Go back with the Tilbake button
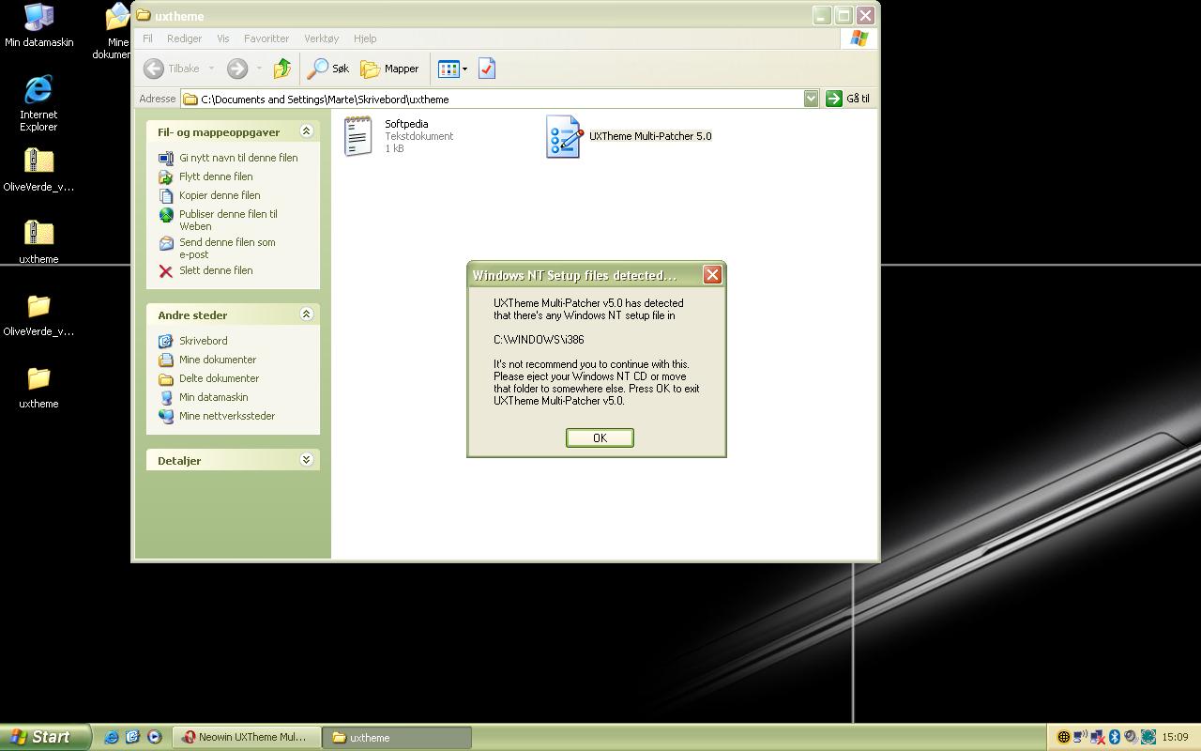1201x751 pixels. pyautogui.click(x=173, y=69)
